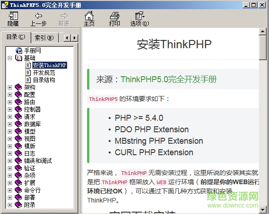Open the 手册网 entry
Viewport: 269px width, 214px height.
[x=32, y=51]
